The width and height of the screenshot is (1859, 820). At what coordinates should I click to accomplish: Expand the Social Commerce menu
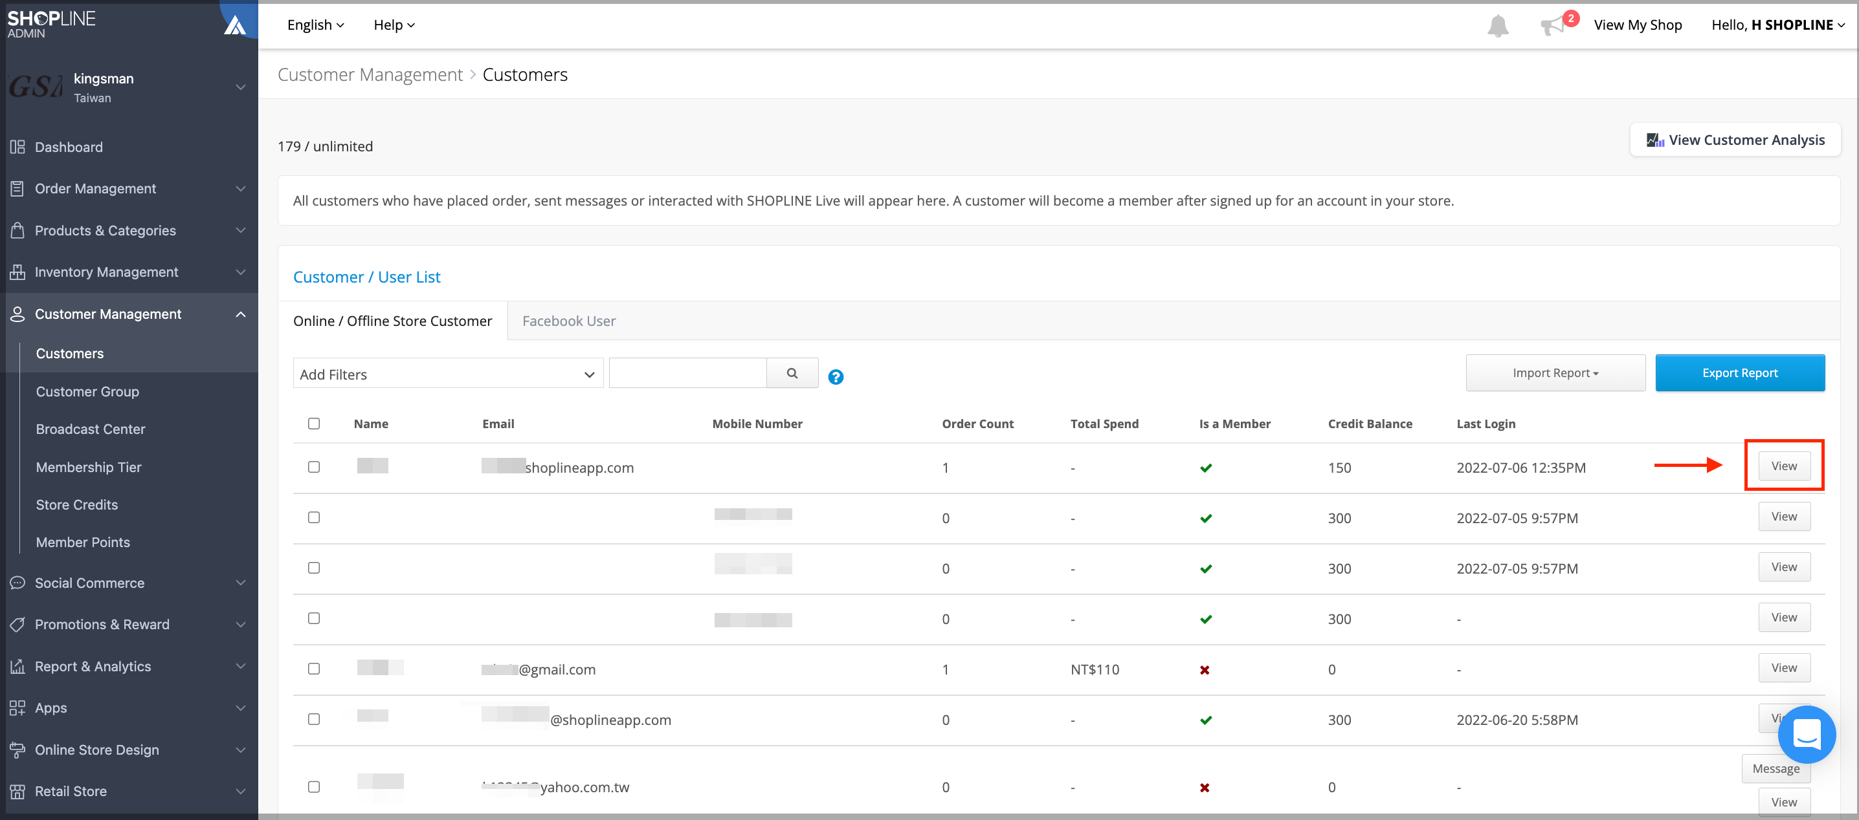pyautogui.click(x=241, y=582)
